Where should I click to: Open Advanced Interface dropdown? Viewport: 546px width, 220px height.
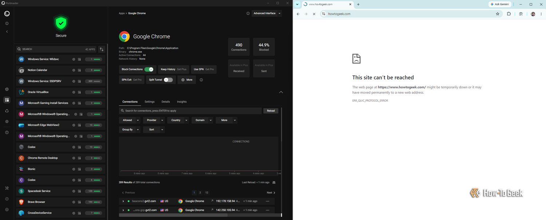pyautogui.click(x=267, y=13)
